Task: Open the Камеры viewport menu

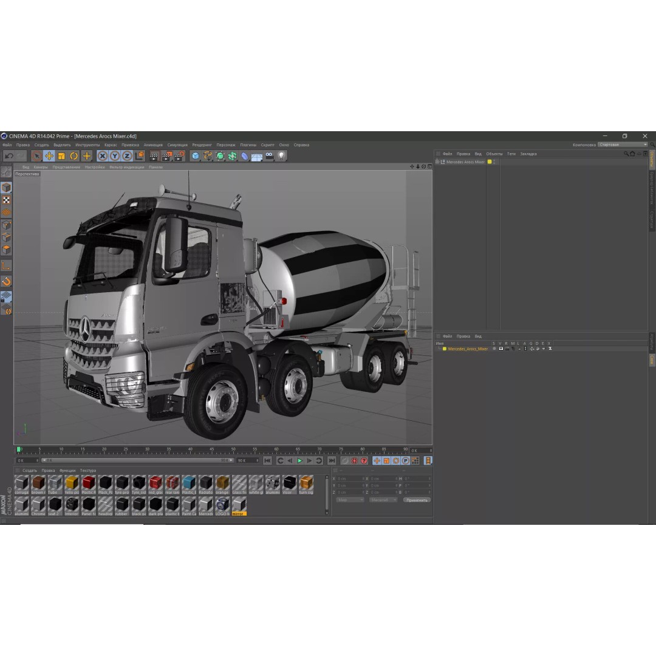Action: click(41, 167)
